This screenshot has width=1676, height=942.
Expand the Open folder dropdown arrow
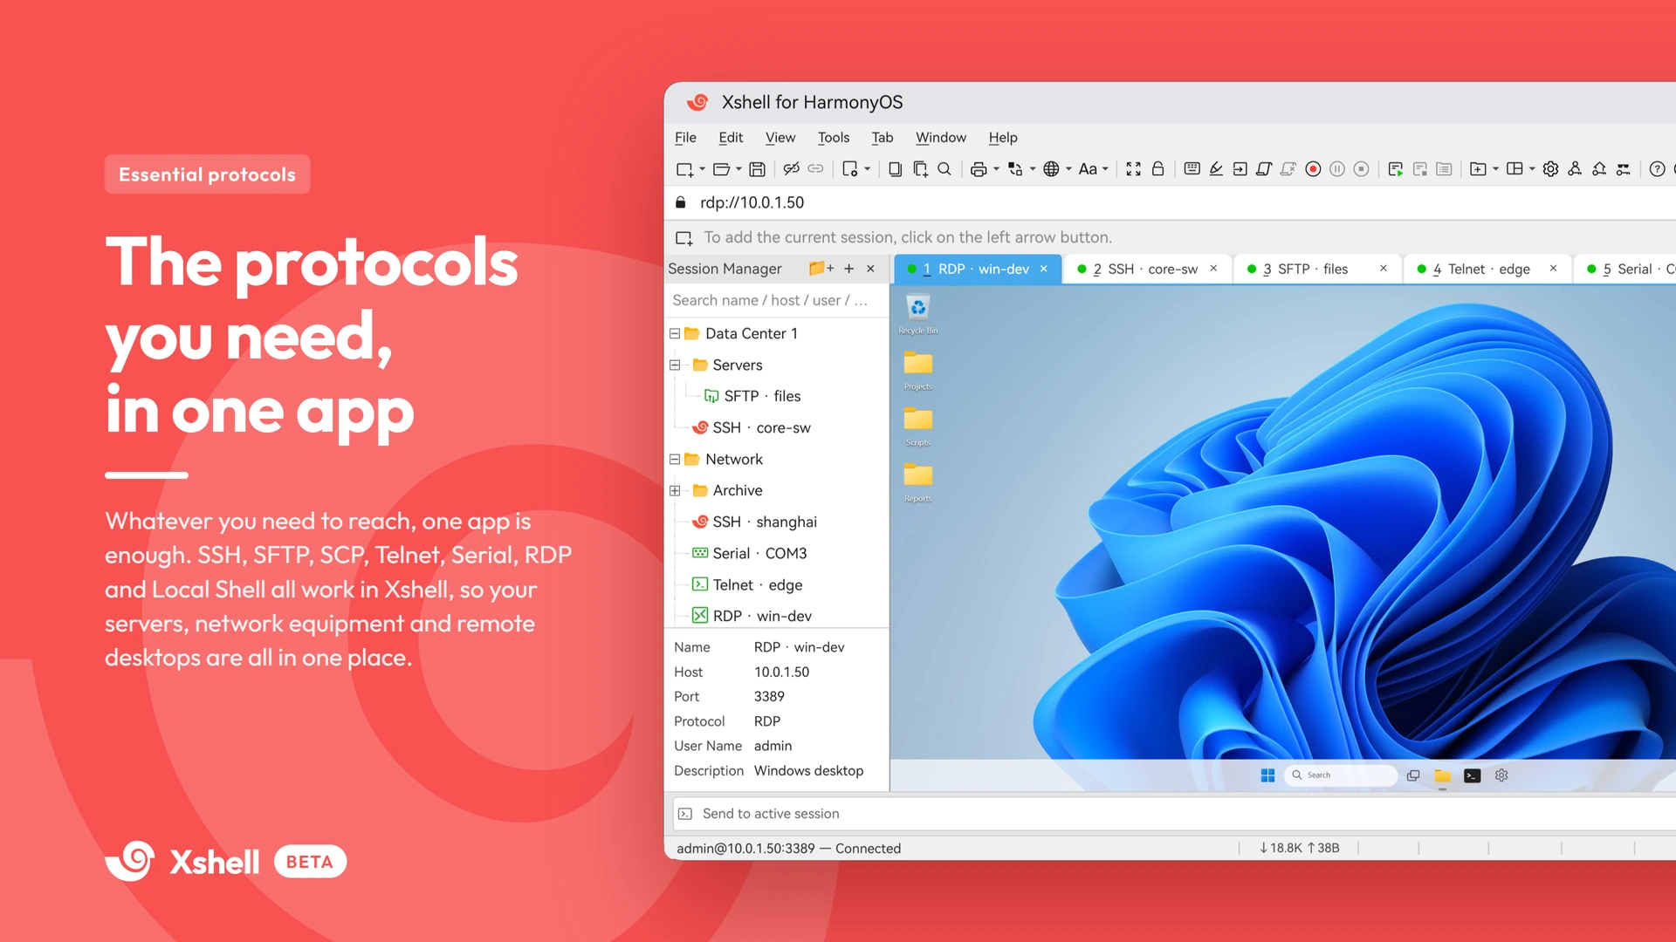(x=738, y=169)
